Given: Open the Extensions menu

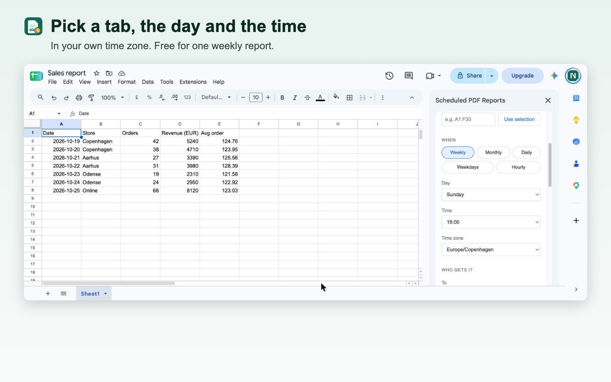Looking at the screenshot, I should click(x=193, y=82).
